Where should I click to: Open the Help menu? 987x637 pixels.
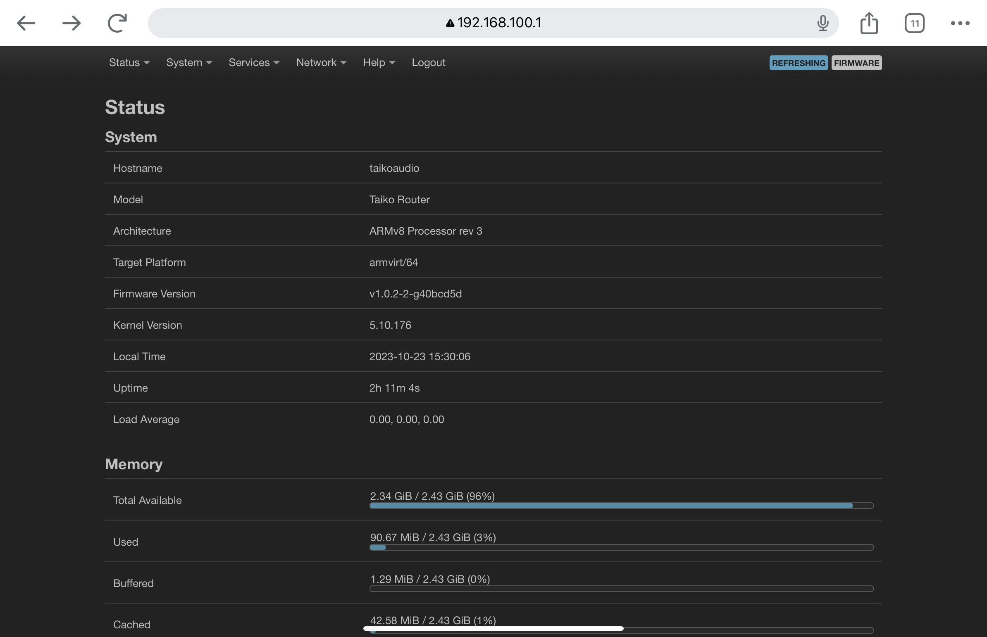click(x=379, y=62)
